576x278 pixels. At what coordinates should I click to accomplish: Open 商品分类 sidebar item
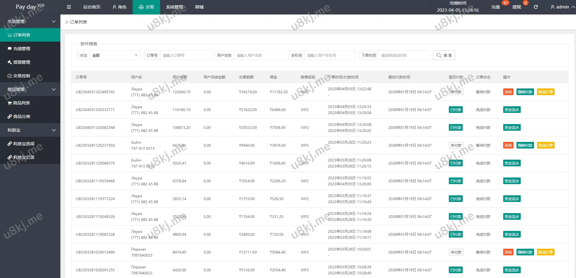click(21, 117)
